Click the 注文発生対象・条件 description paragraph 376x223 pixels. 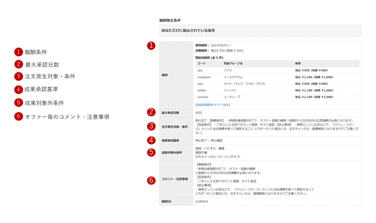point(277,126)
